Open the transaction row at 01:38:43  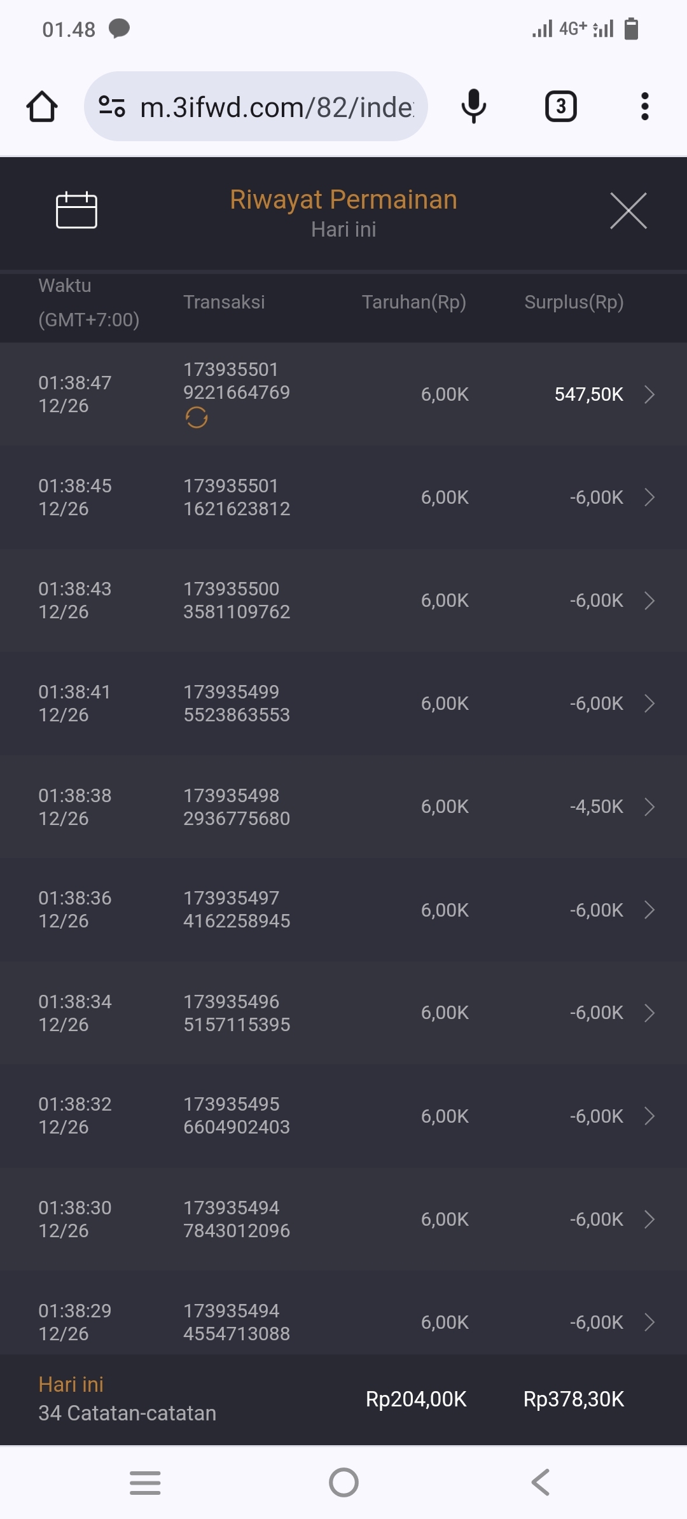[x=343, y=600]
